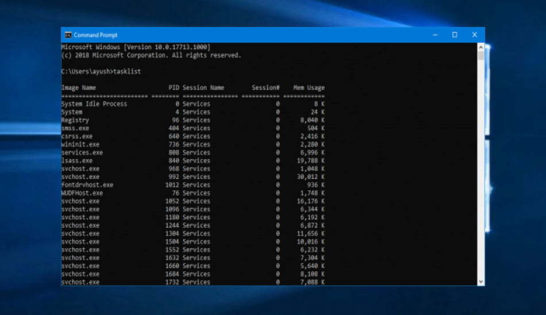The height and width of the screenshot is (315, 546).
Task: Click PID 992 of svchost.exe
Action: (x=174, y=176)
